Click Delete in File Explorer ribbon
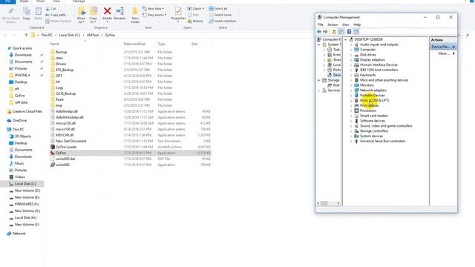 pos(107,14)
